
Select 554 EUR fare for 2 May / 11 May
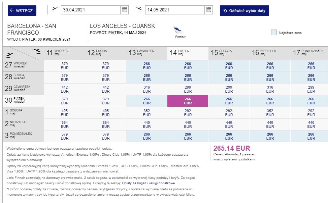click(x=65, y=124)
